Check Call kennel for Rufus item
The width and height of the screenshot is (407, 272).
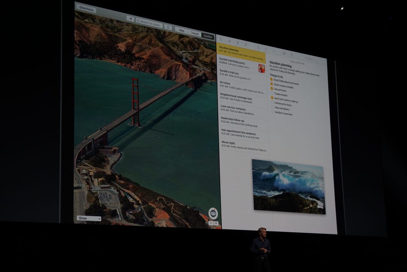click(x=272, y=102)
